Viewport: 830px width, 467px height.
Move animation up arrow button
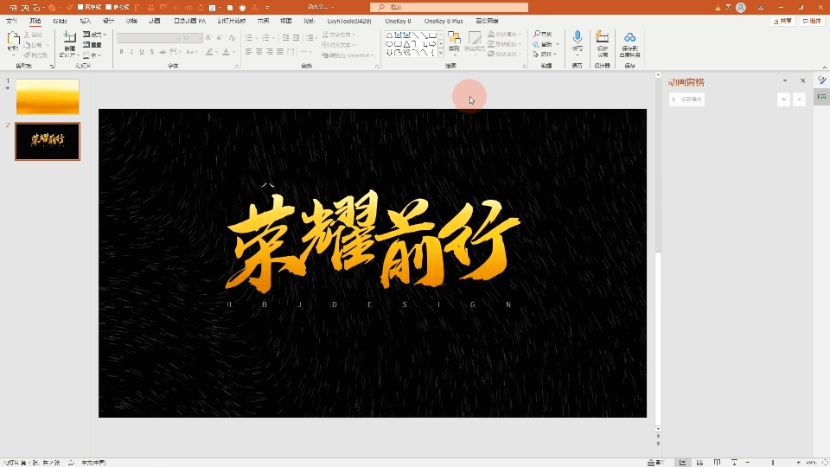(x=783, y=99)
